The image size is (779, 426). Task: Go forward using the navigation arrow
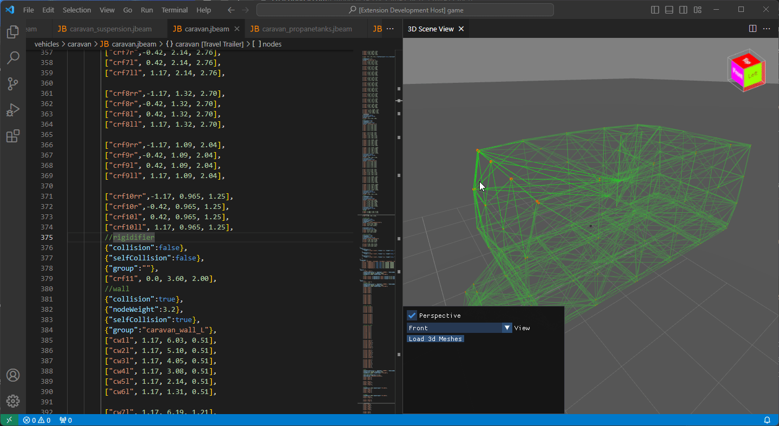click(x=245, y=10)
